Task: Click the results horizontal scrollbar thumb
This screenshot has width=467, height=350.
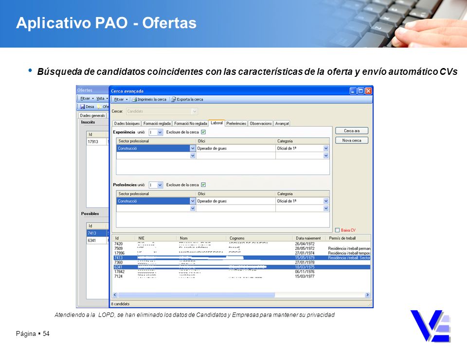Action: 196,295
